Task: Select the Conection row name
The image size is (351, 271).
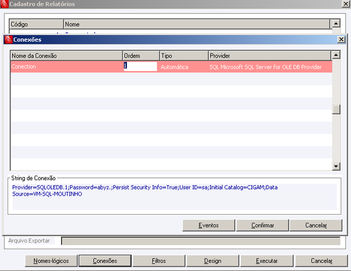Action: (23, 67)
